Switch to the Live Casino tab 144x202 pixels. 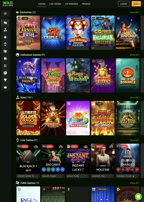[x=55, y=4]
